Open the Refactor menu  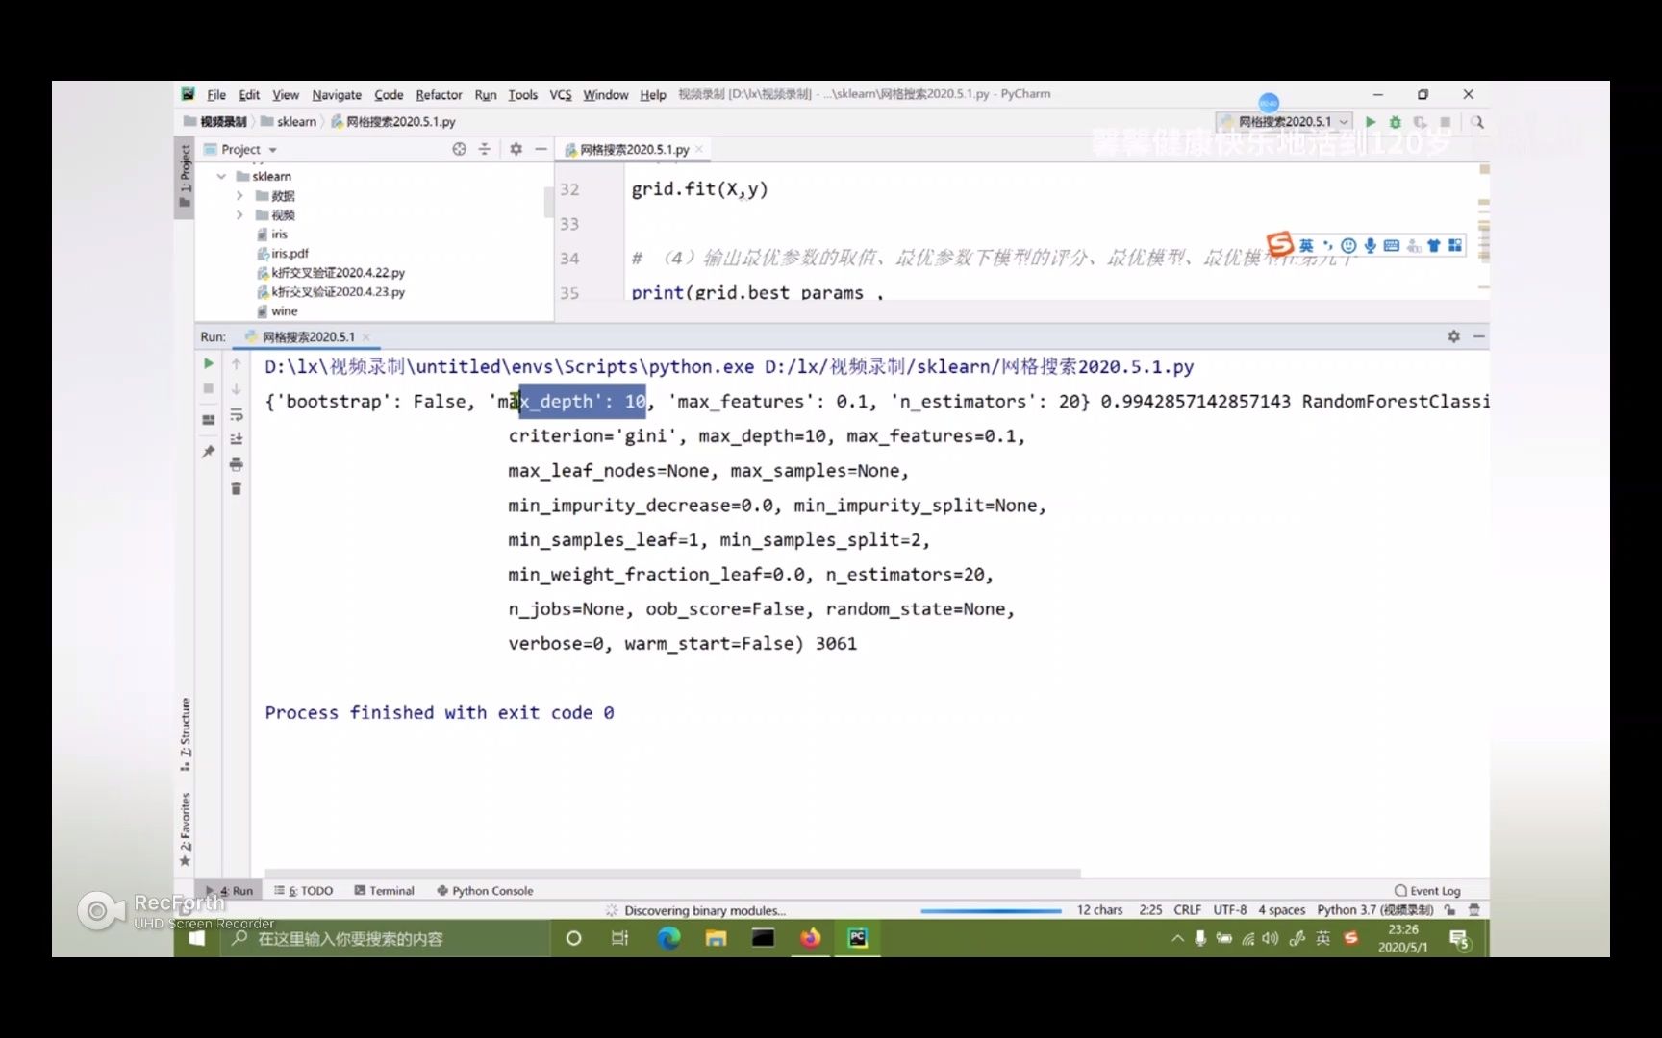tap(439, 94)
